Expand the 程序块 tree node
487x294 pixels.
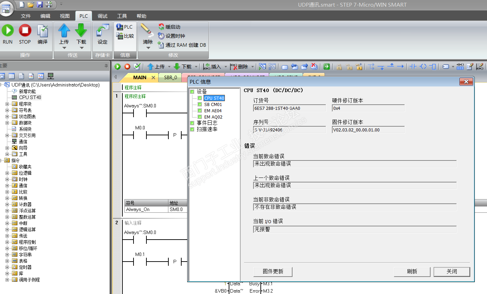pyautogui.click(x=7, y=104)
